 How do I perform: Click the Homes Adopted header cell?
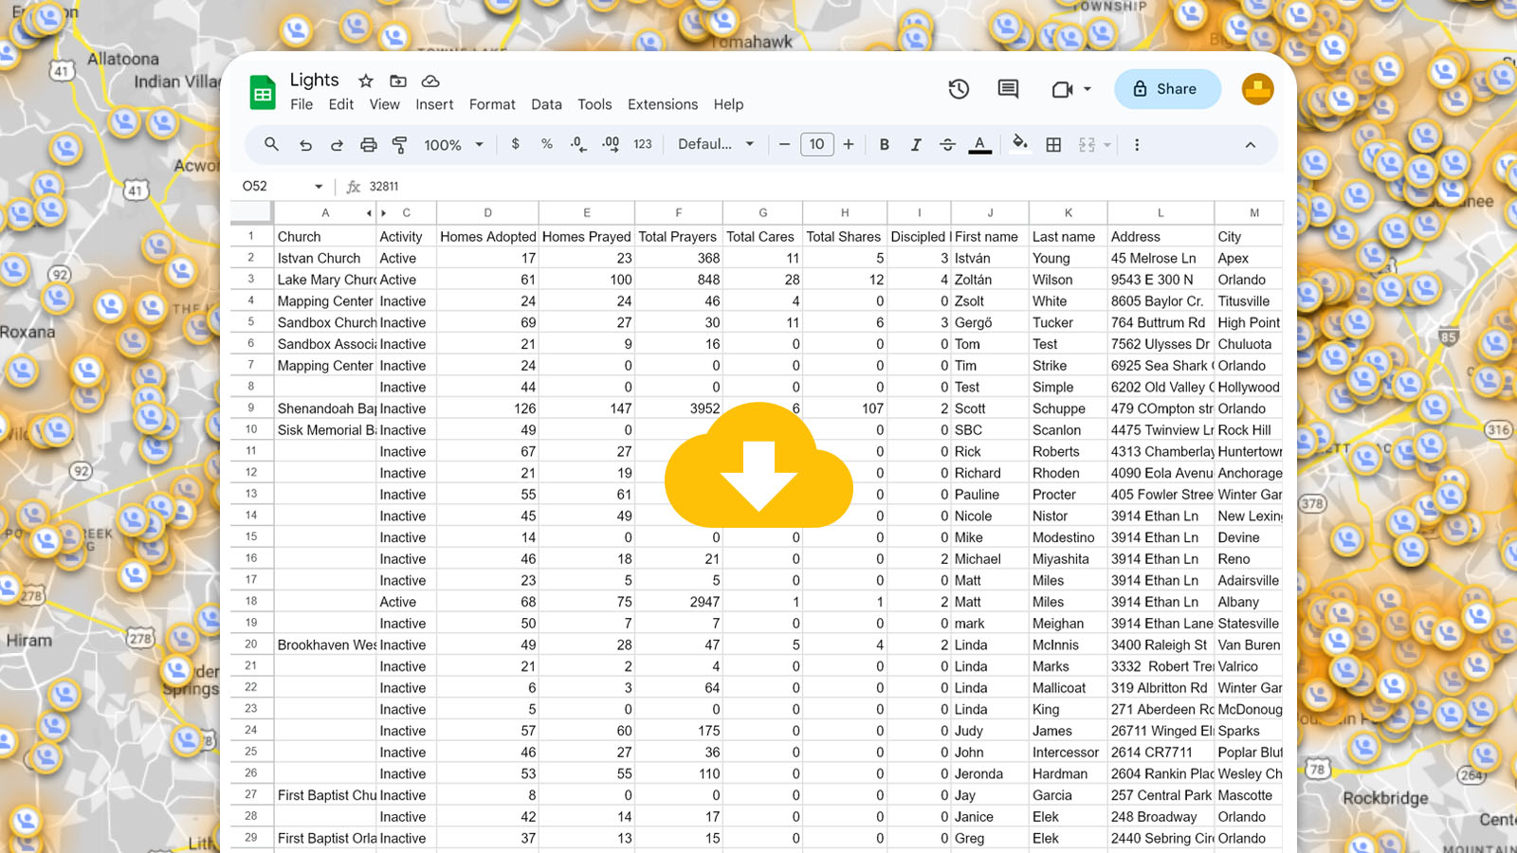(x=487, y=237)
